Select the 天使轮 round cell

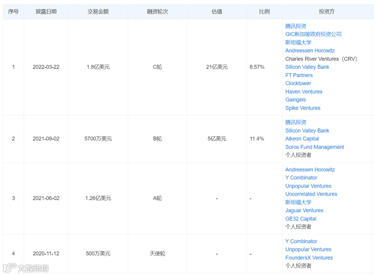coord(158,254)
